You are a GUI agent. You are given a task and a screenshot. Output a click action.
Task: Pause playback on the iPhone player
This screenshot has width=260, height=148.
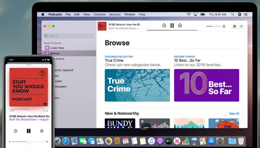coord(28,131)
